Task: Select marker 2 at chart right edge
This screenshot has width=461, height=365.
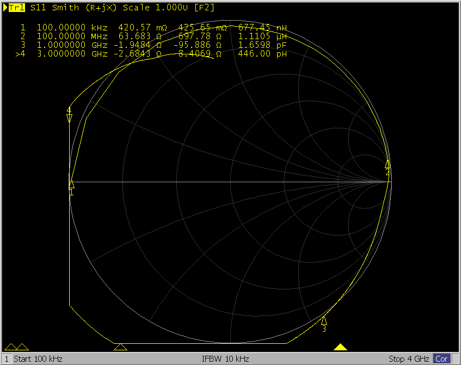Action: point(388,164)
